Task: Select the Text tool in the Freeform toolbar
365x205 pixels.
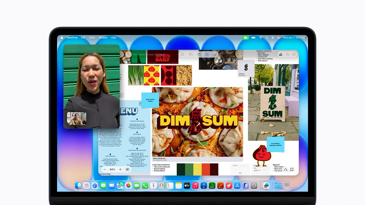Action: [182, 54]
